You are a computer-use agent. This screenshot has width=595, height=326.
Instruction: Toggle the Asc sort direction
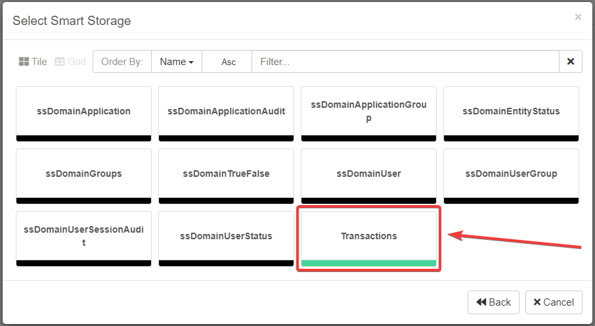(x=228, y=62)
